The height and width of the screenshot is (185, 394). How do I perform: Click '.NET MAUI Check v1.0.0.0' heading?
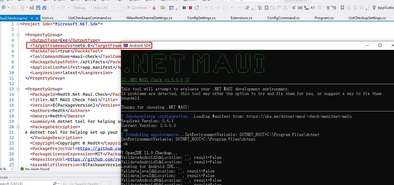click(x=155, y=80)
